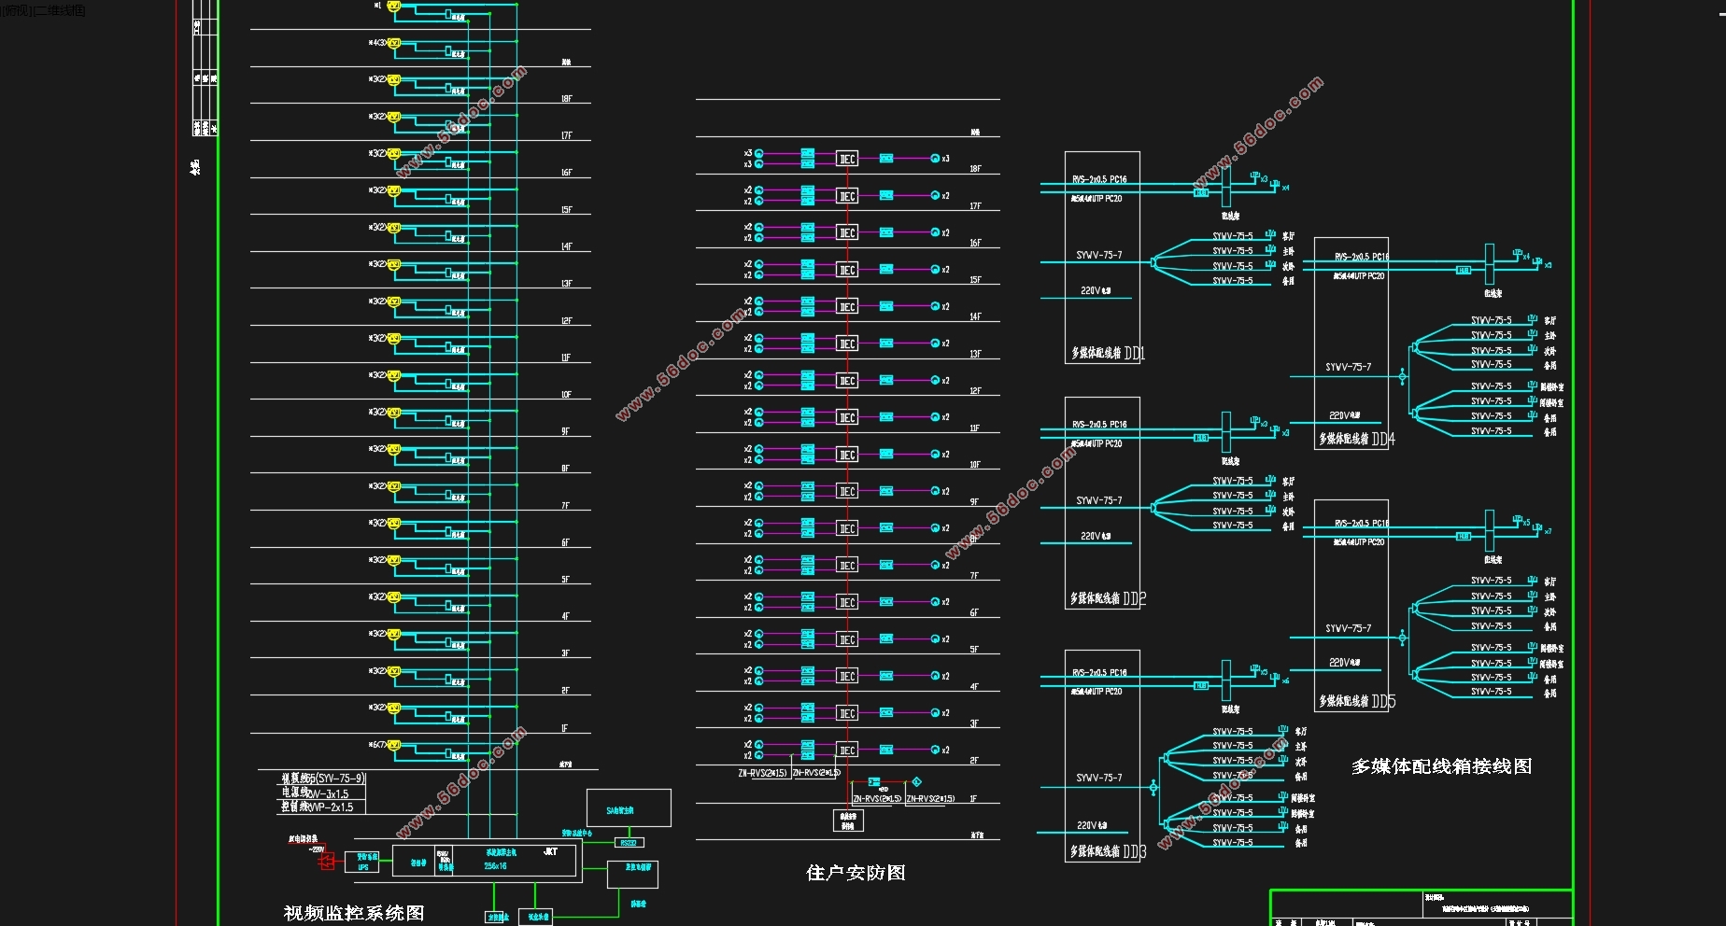The height and width of the screenshot is (926, 1726).
Task: Select the cyan module on the red 1F line
Action: 873,782
